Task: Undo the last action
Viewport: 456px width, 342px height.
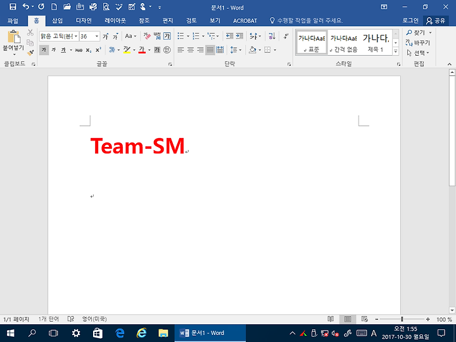Action: pyautogui.click(x=26, y=6)
